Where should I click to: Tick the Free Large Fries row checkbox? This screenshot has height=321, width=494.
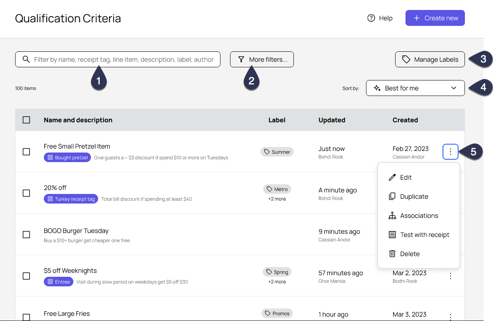pos(26,317)
